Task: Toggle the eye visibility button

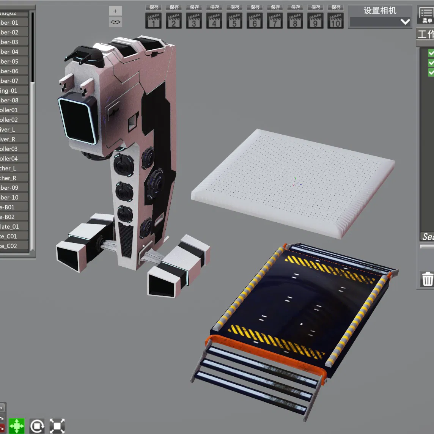Action: click(x=115, y=22)
